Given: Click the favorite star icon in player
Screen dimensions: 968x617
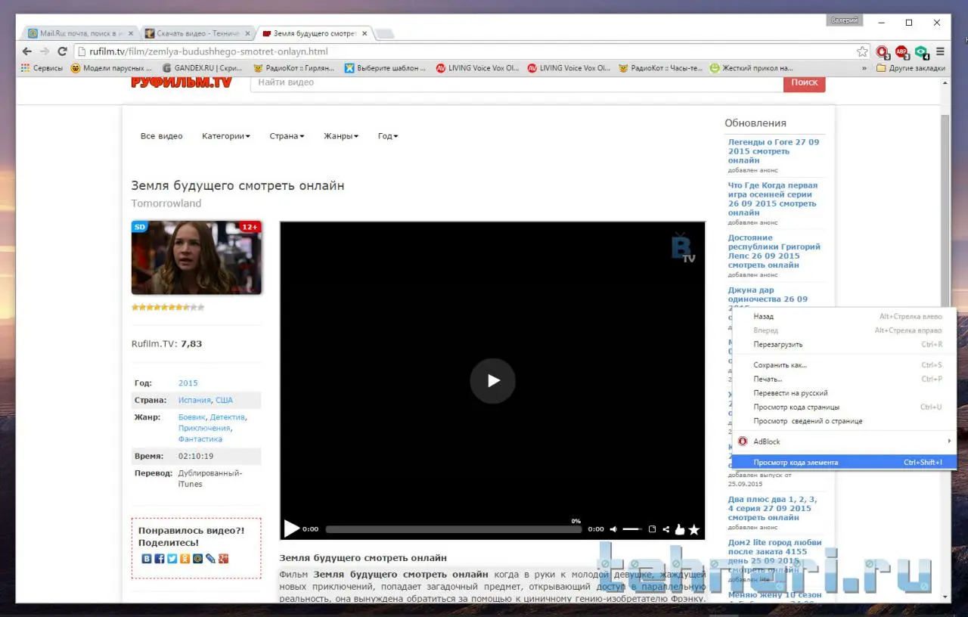Looking at the screenshot, I should point(693,529).
